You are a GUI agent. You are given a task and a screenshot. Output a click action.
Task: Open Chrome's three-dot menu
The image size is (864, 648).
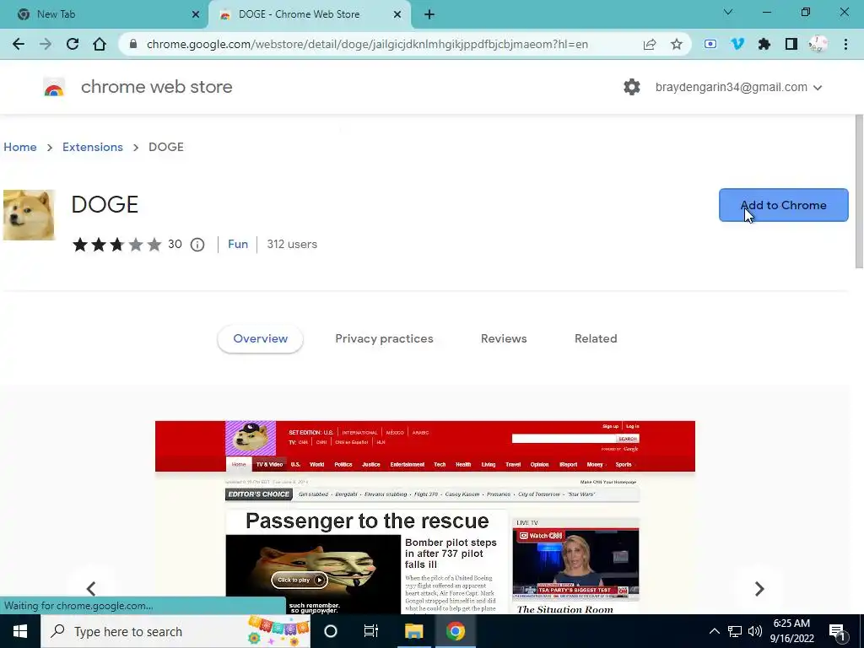click(845, 44)
